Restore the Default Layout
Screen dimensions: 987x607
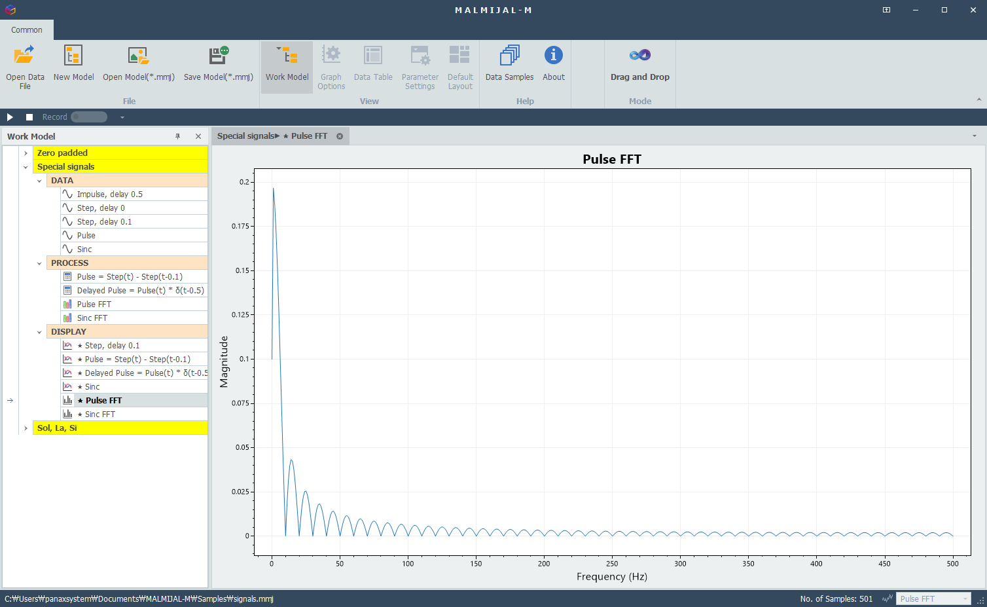click(x=460, y=67)
